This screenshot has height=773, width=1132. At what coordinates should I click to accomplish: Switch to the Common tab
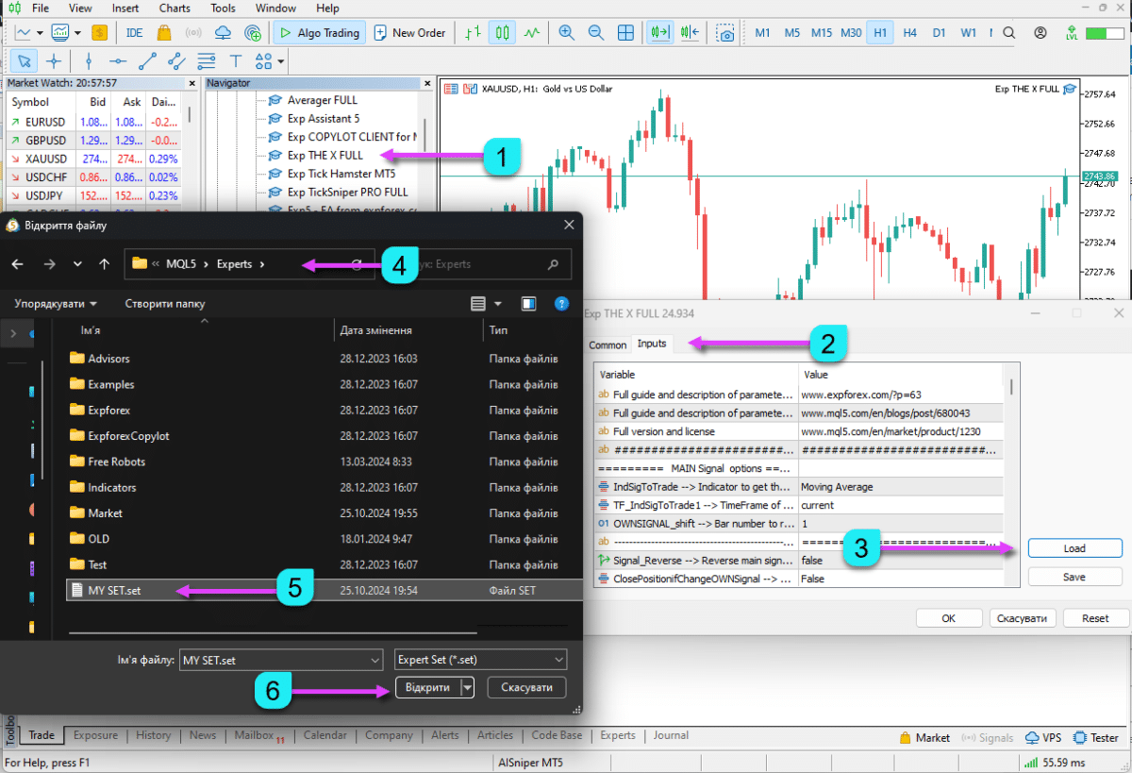pos(608,345)
